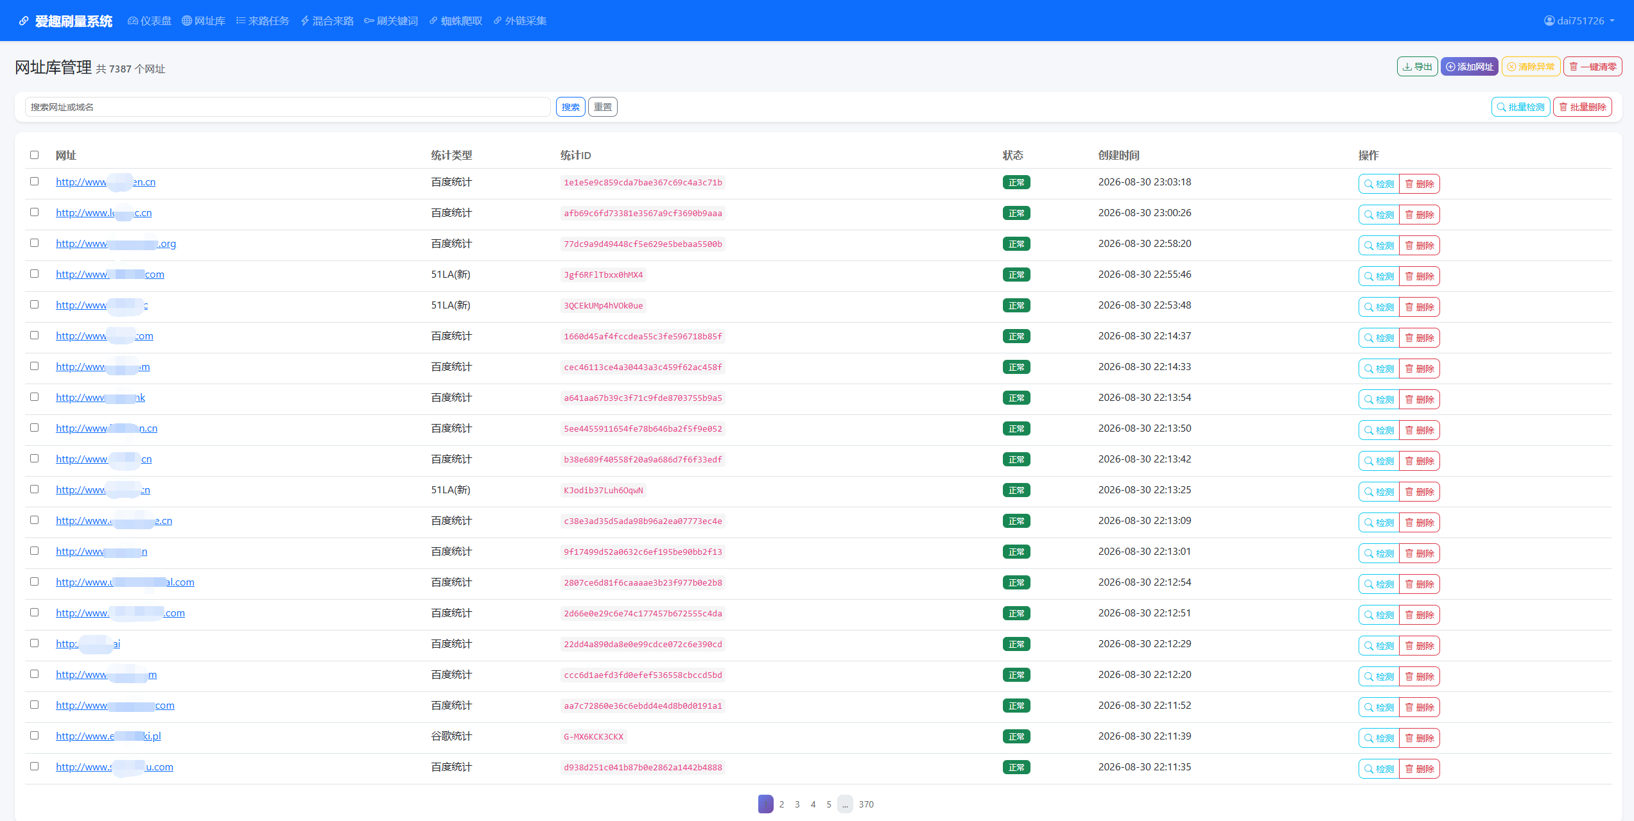The image size is (1634, 821).
Task: Click the 添加网址 plus button
Action: [x=1469, y=67]
